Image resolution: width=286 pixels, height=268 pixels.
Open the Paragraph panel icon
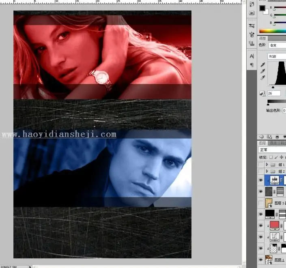pyautogui.click(x=252, y=64)
